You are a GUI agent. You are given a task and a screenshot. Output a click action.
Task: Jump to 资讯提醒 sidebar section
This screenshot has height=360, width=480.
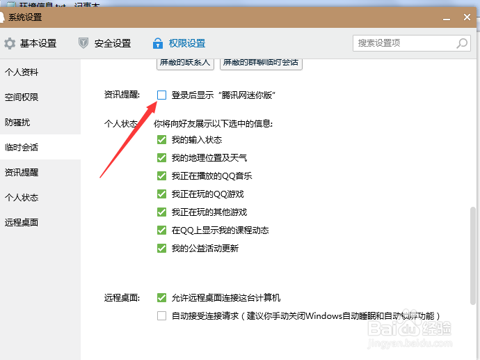40,173
